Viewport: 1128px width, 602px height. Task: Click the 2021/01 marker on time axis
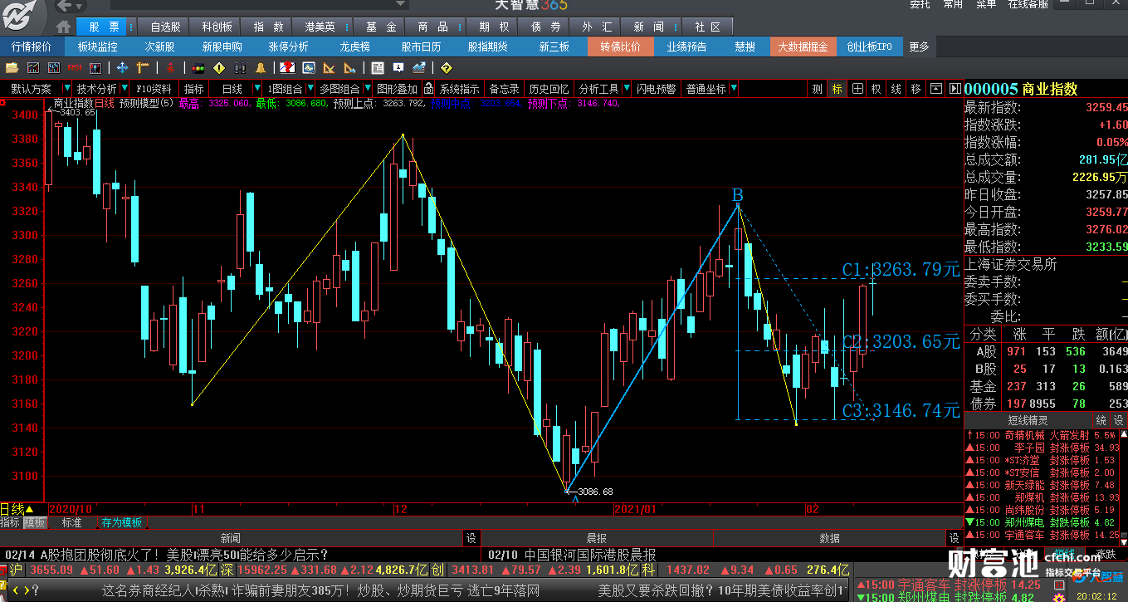[634, 508]
